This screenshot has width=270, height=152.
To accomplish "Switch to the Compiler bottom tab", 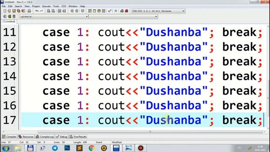I will 9,137.
